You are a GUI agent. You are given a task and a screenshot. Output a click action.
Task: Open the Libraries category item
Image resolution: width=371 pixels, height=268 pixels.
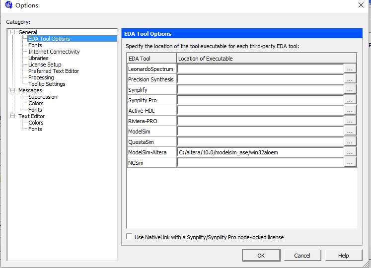pos(38,58)
